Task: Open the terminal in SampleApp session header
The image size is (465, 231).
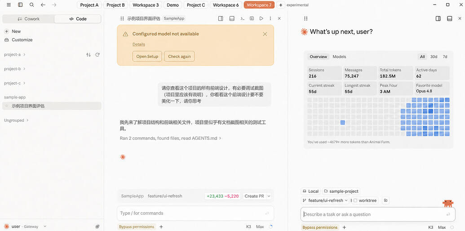Action: point(242,18)
